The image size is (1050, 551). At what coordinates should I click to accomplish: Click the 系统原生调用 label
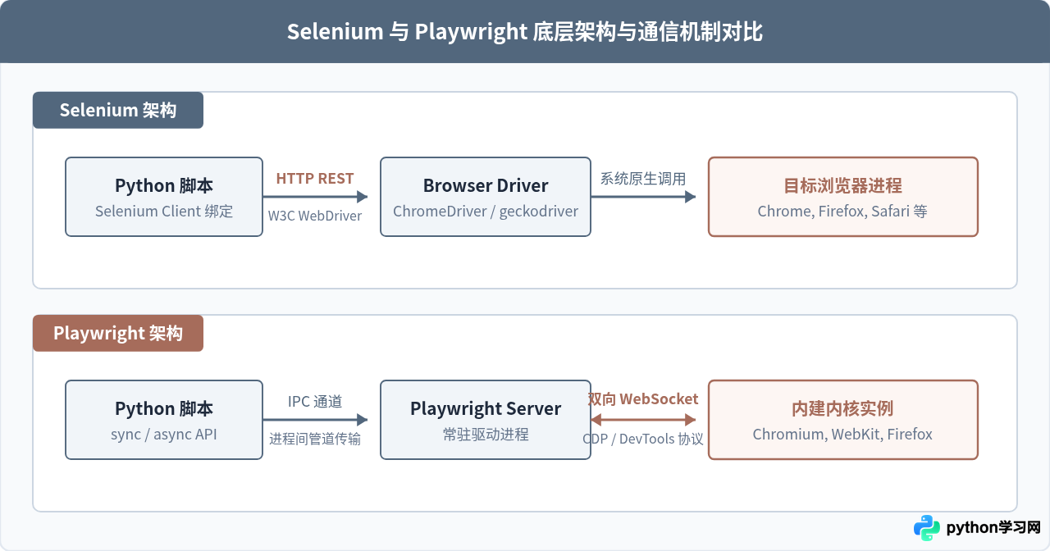(x=643, y=178)
